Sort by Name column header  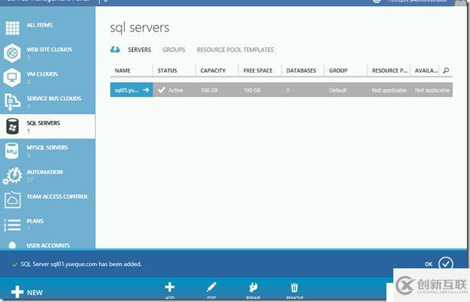[123, 70]
